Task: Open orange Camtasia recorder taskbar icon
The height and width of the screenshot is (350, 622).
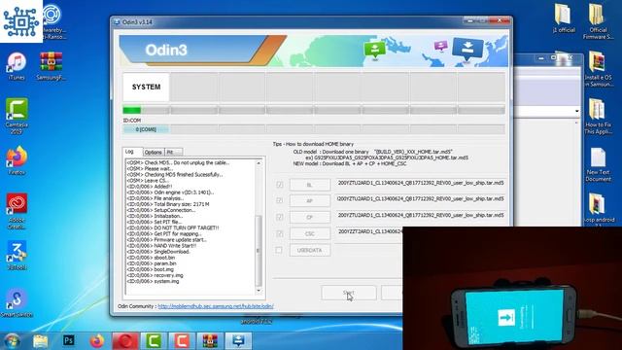Action: (x=182, y=341)
